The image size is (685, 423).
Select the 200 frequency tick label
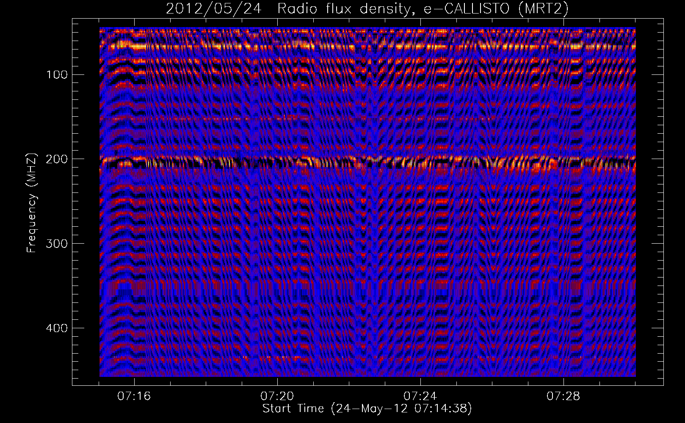coord(57,159)
